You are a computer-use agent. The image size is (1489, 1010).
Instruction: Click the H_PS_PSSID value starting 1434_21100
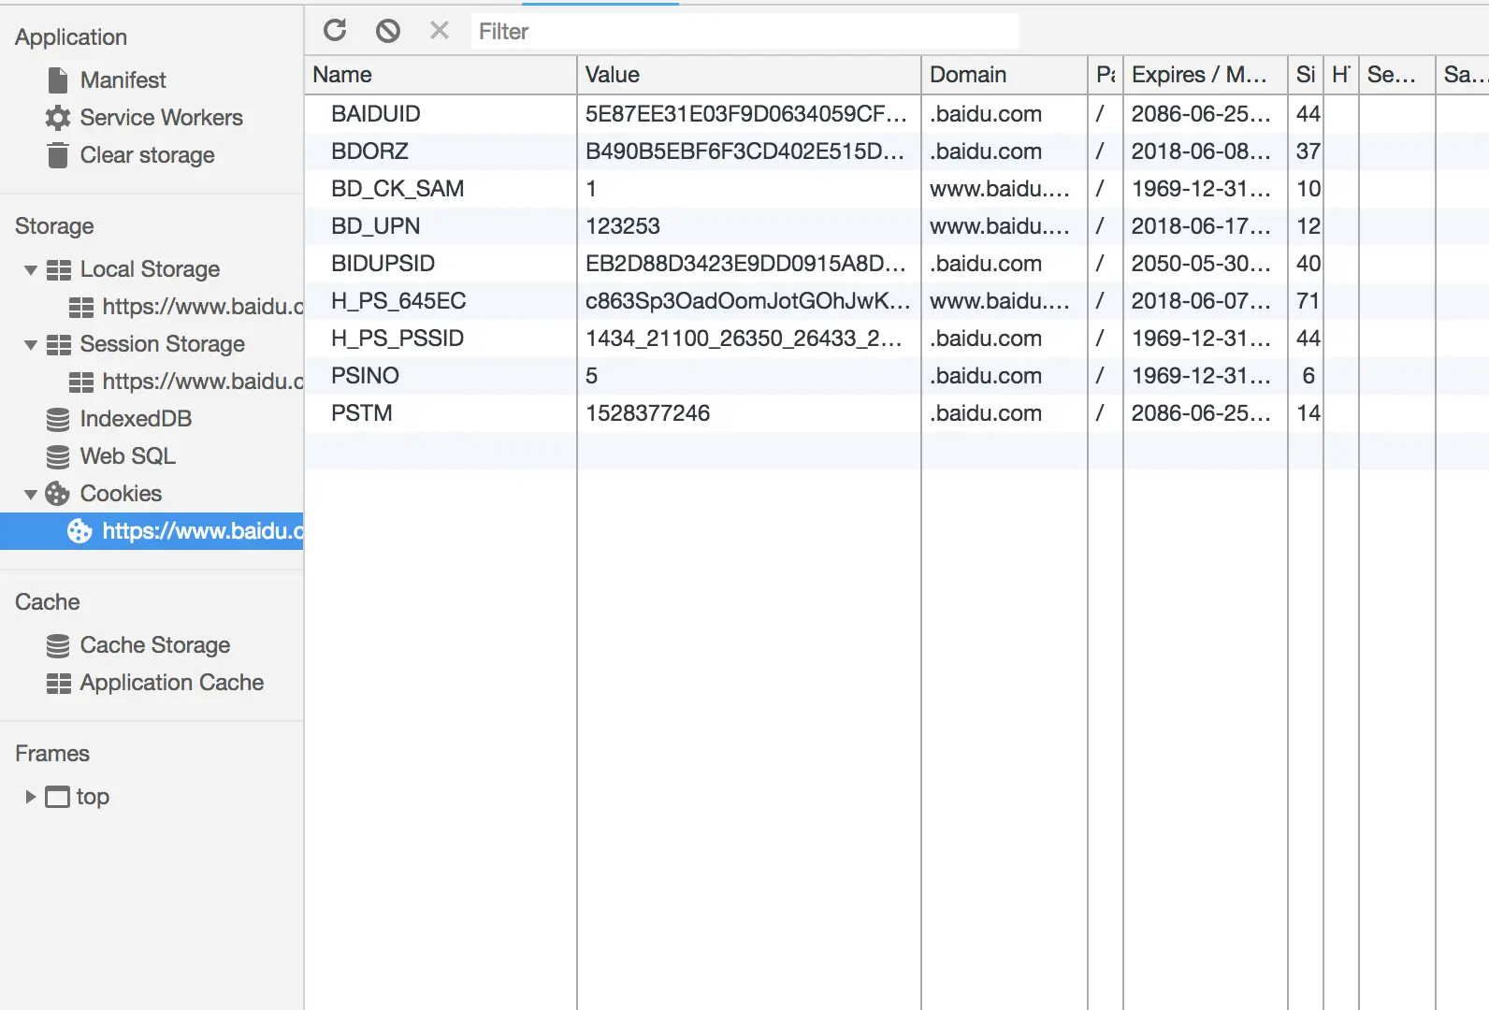[x=744, y=339]
